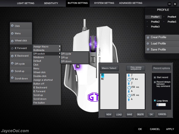Click the Loop times input field

tap(161, 105)
